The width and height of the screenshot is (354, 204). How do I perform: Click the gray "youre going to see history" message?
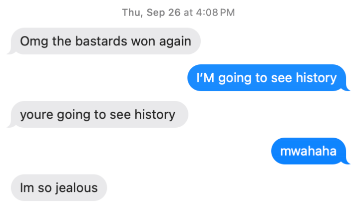pyautogui.click(x=99, y=114)
